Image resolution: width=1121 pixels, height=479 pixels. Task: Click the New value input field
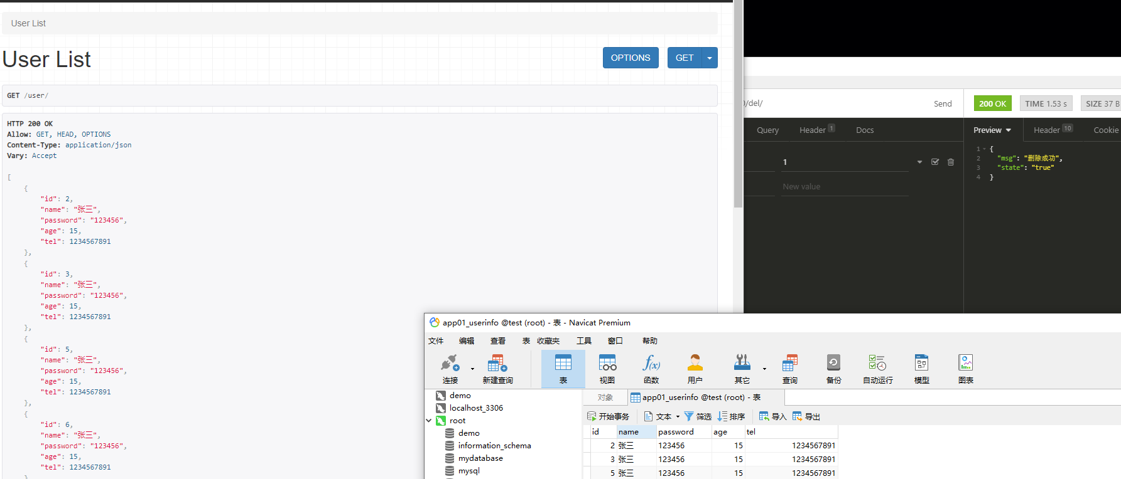845,187
